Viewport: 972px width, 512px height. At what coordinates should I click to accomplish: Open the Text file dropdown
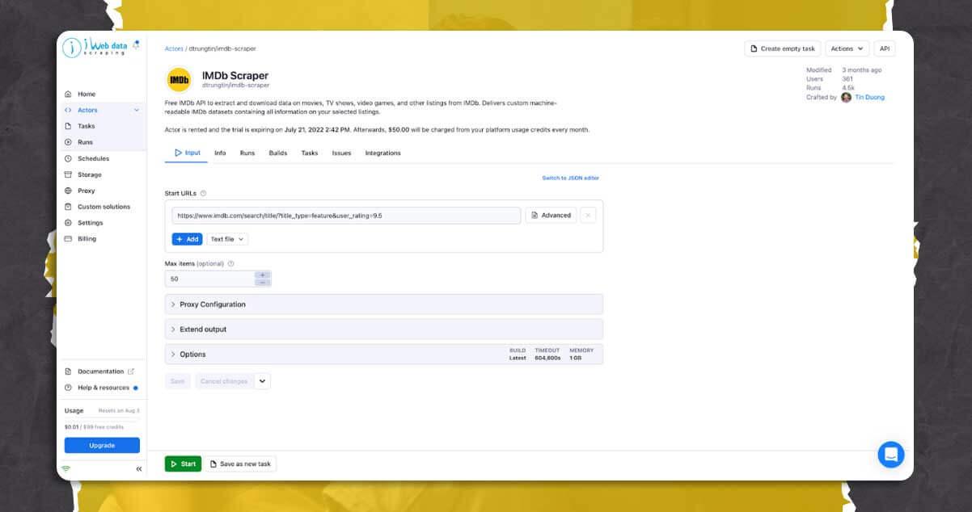point(226,239)
